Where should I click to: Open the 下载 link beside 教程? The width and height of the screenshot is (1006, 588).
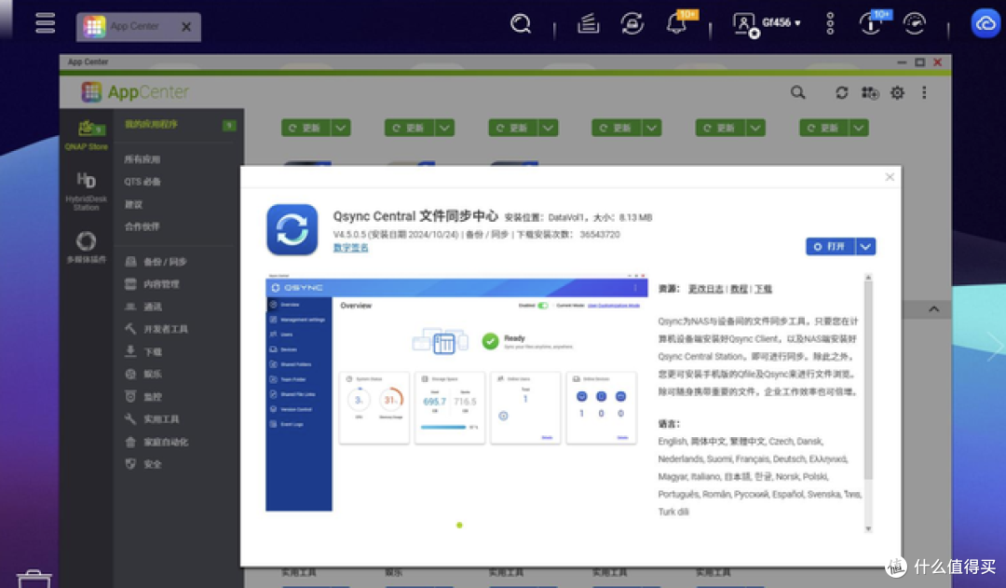pos(764,289)
